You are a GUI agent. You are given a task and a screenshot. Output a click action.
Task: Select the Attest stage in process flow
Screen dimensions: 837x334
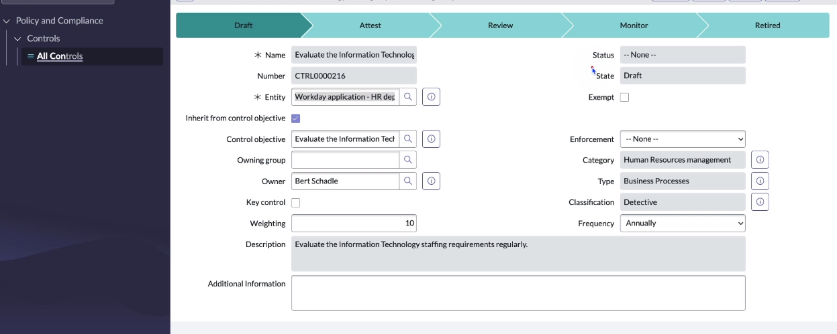[x=370, y=25]
